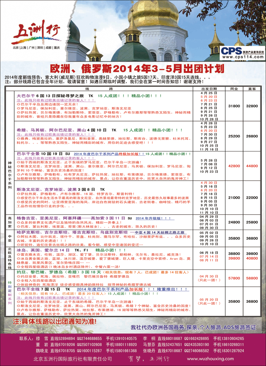
Task: Click the '直客' column header
Action: pyautogui.click(x=252, y=89)
